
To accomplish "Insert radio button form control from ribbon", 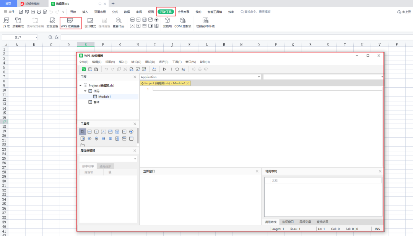I will point(156,20).
